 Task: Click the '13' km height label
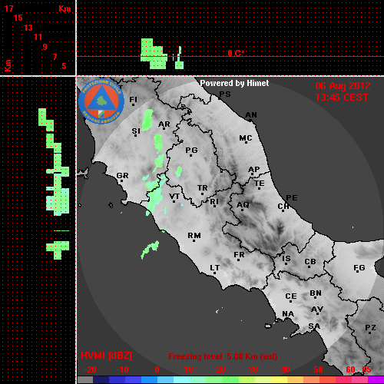pyautogui.click(x=28, y=28)
